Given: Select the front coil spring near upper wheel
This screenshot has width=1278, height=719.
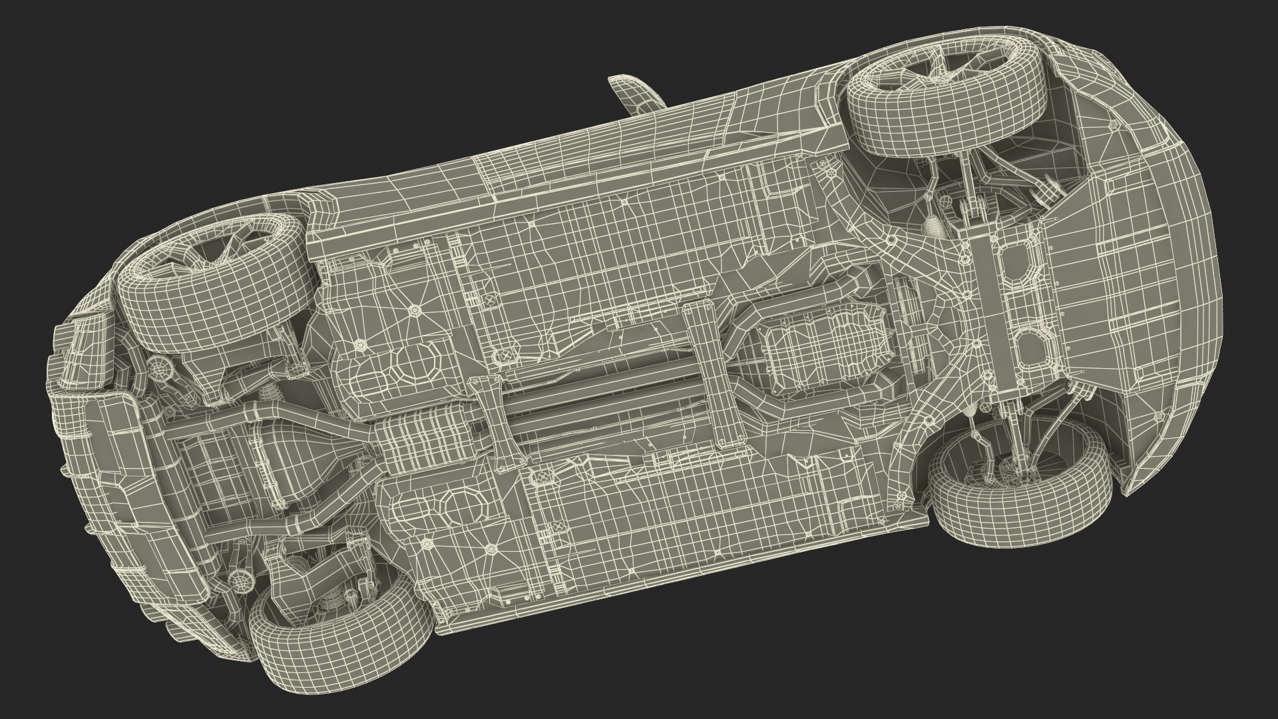Looking at the screenshot, I should coord(935,226).
